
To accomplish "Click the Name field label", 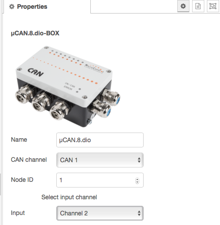I will point(19,140).
